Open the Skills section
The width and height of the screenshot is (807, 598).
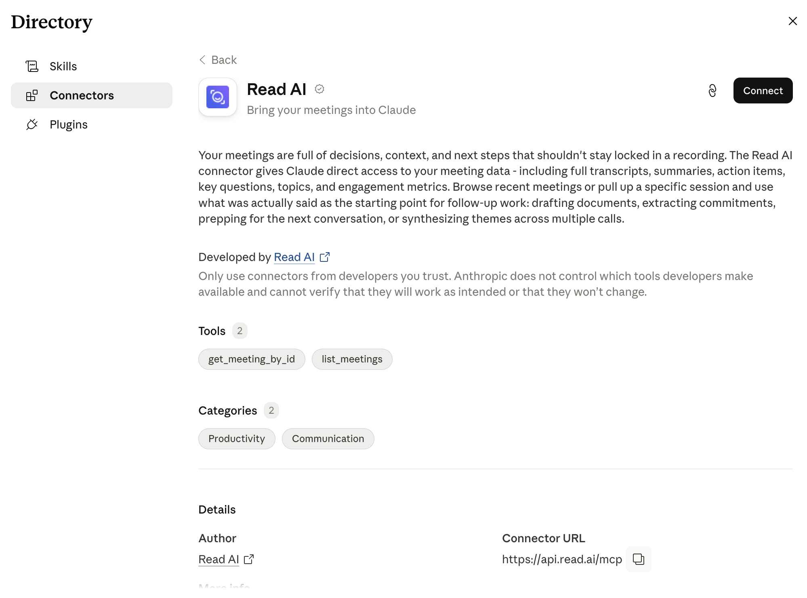[x=92, y=66]
